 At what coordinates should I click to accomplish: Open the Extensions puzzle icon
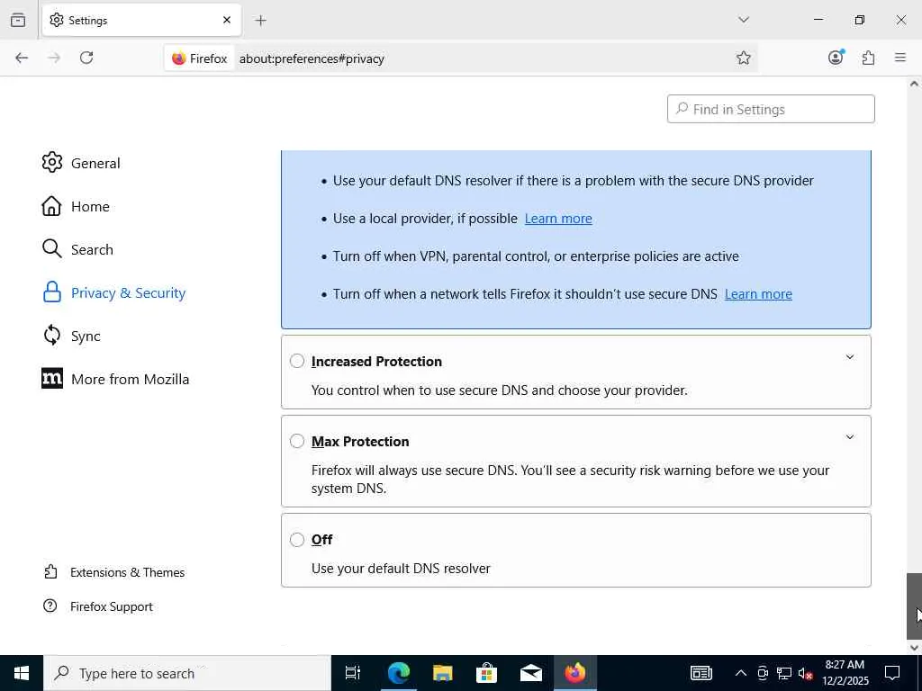click(868, 58)
